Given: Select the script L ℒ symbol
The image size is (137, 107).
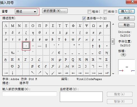Looking at the screenshot, I should point(40,59).
